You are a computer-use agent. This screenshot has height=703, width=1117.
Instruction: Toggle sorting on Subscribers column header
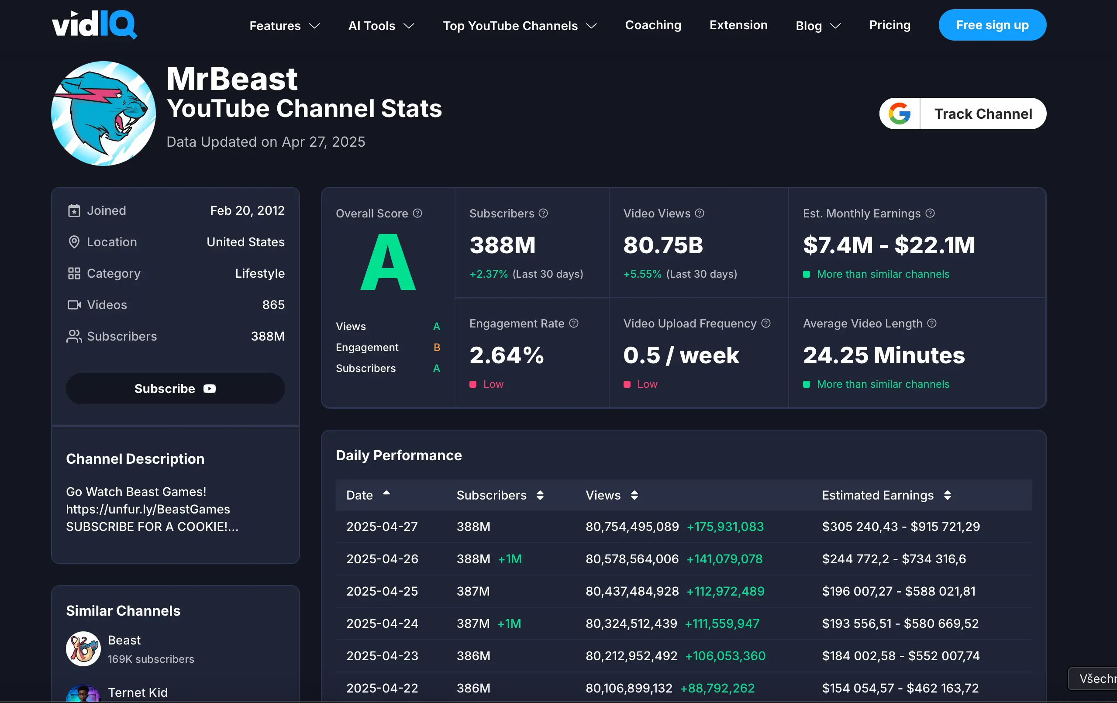tap(500, 495)
